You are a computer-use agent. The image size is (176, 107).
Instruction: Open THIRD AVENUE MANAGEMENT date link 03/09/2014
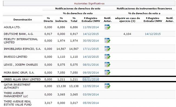click(91, 95)
